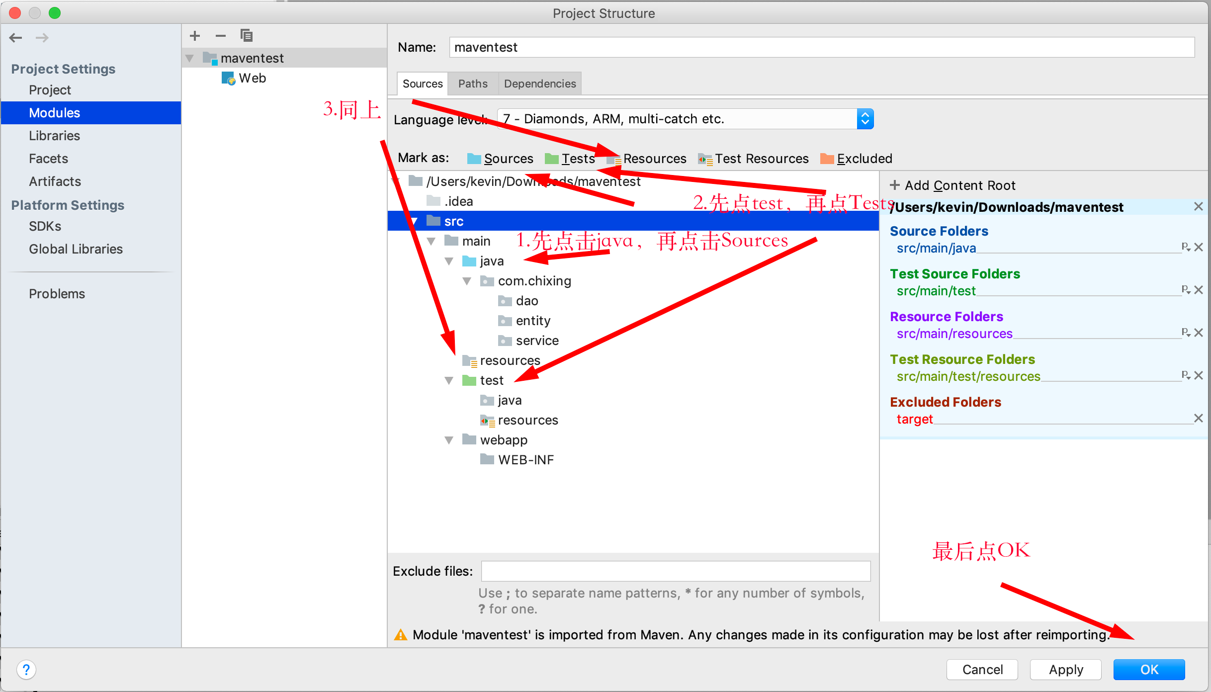Edit properties of the src/main/resources folder
The image size is (1211, 692).
(x=1186, y=333)
